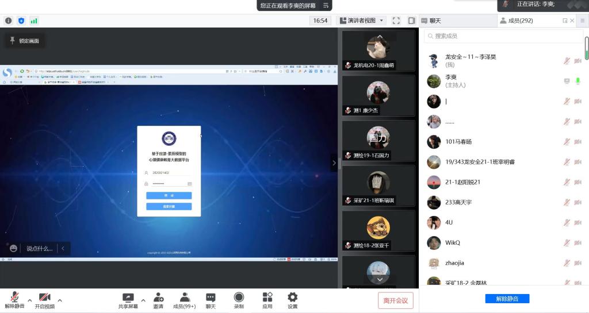
Task: Expand video options arrow beside 开启视频
Action: [x=60, y=300]
